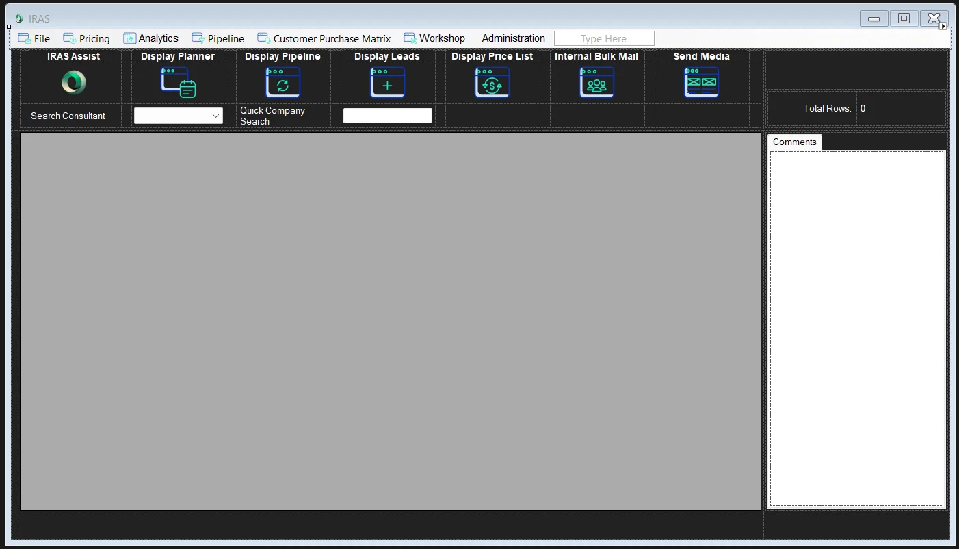This screenshot has height=549, width=959.
Task: Open the Pricing menu
Action: [87, 39]
